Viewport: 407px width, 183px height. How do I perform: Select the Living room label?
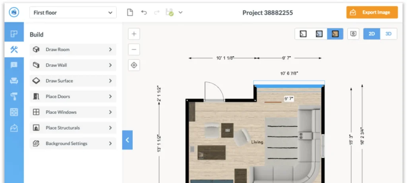[257, 142]
